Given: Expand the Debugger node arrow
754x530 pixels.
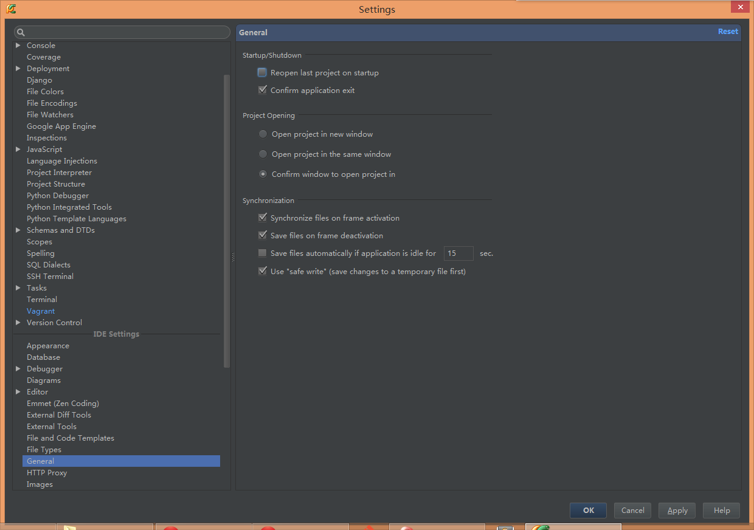Looking at the screenshot, I should 18,369.
